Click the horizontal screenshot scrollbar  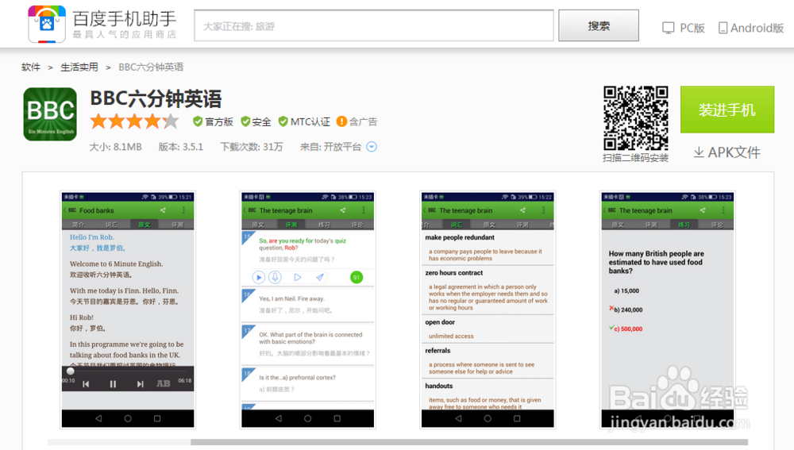point(469,442)
